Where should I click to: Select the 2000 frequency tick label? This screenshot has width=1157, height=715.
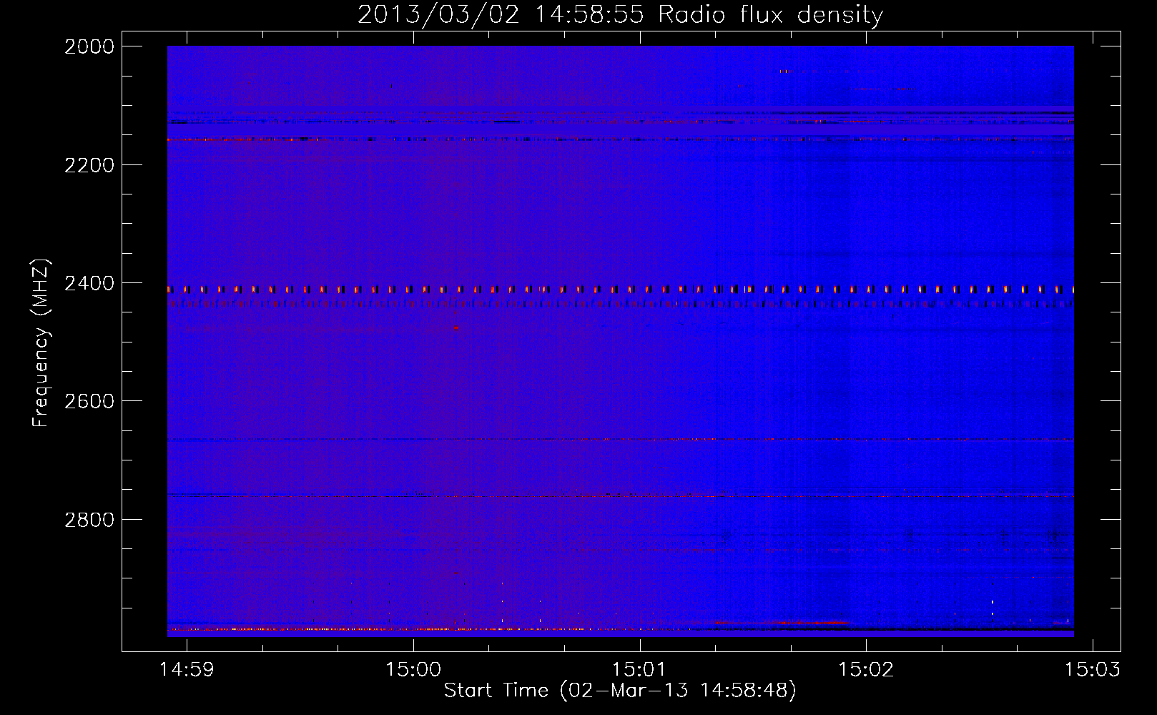[x=89, y=46]
